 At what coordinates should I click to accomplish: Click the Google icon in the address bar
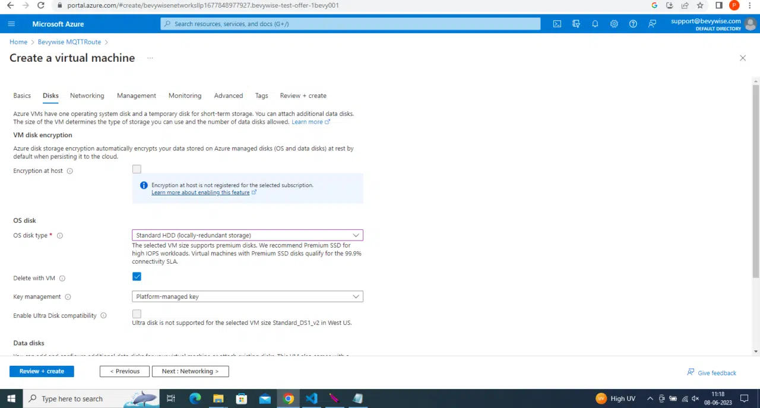654,5
